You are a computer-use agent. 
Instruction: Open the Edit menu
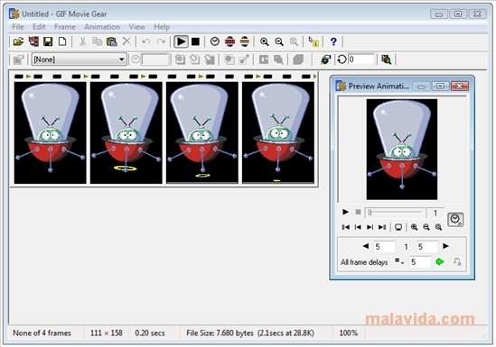click(39, 27)
